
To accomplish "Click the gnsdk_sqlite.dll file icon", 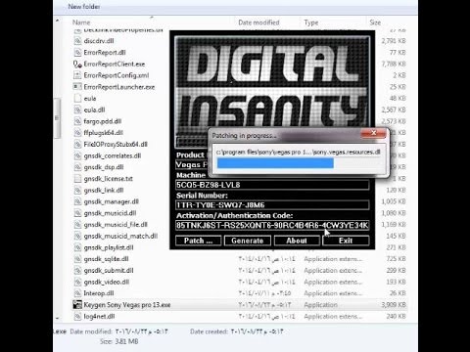I will click(x=77, y=259).
